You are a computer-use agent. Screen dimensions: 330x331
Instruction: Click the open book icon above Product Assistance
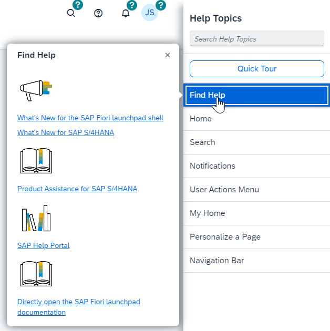point(36,161)
